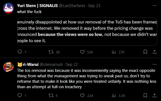161x101 pixels.
Task: Bookmark ri-Warui's tweet
Action: (x=145, y=96)
